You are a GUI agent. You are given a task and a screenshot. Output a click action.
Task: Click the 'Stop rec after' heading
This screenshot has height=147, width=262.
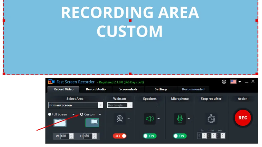(211, 99)
